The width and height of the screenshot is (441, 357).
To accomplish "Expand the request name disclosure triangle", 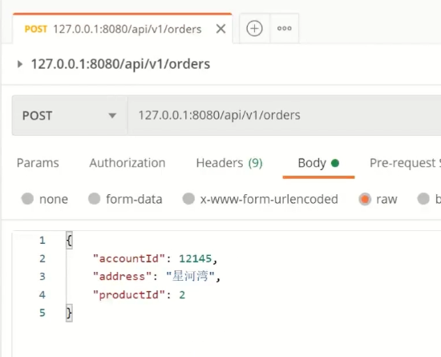I will [x=19, y=64].
